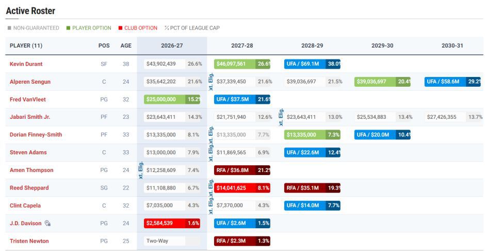Click Sengun's UFA / $58.6M badge

(452, 82)
